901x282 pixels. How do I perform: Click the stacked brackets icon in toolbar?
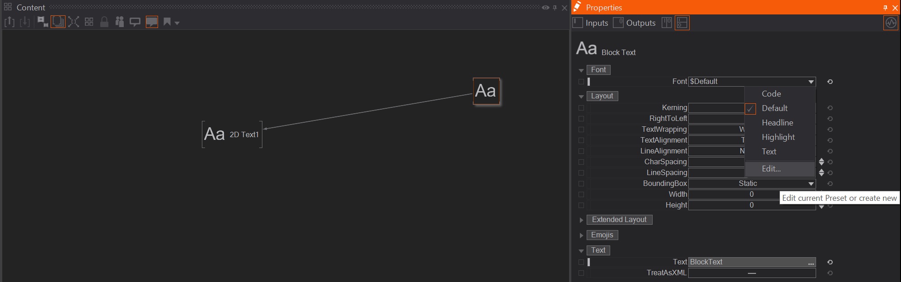tap(58, 22)
